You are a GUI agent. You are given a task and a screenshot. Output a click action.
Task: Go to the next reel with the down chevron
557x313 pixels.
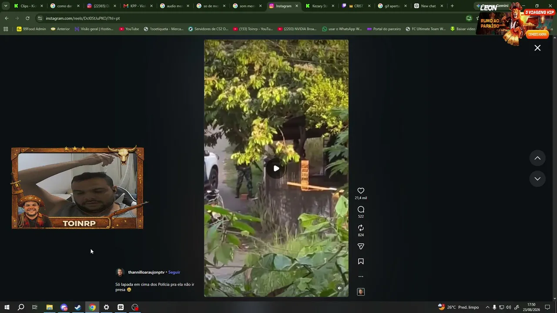[537, 179]
